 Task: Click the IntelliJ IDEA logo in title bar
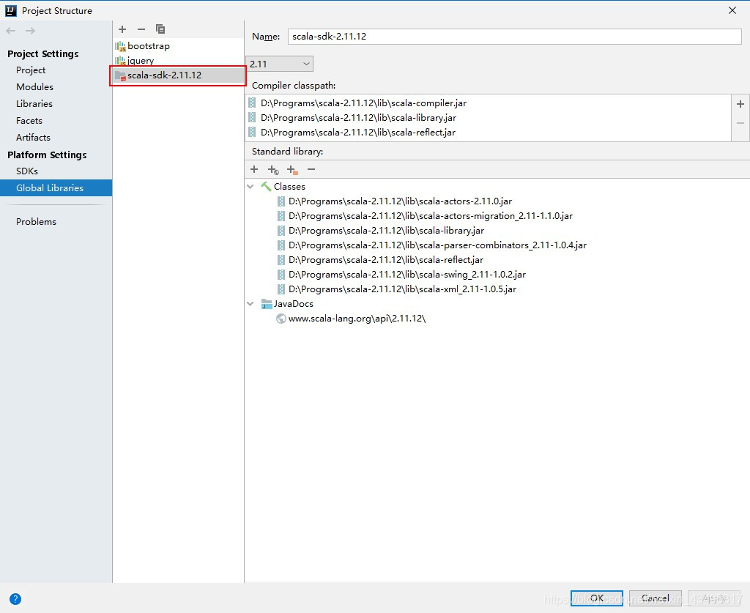pos(10,10)
